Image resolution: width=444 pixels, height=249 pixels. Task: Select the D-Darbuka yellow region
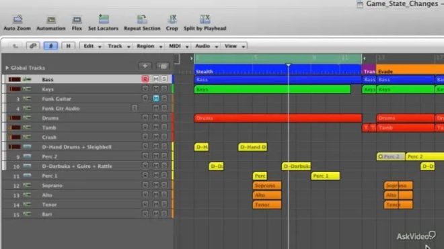click(296, 166)
